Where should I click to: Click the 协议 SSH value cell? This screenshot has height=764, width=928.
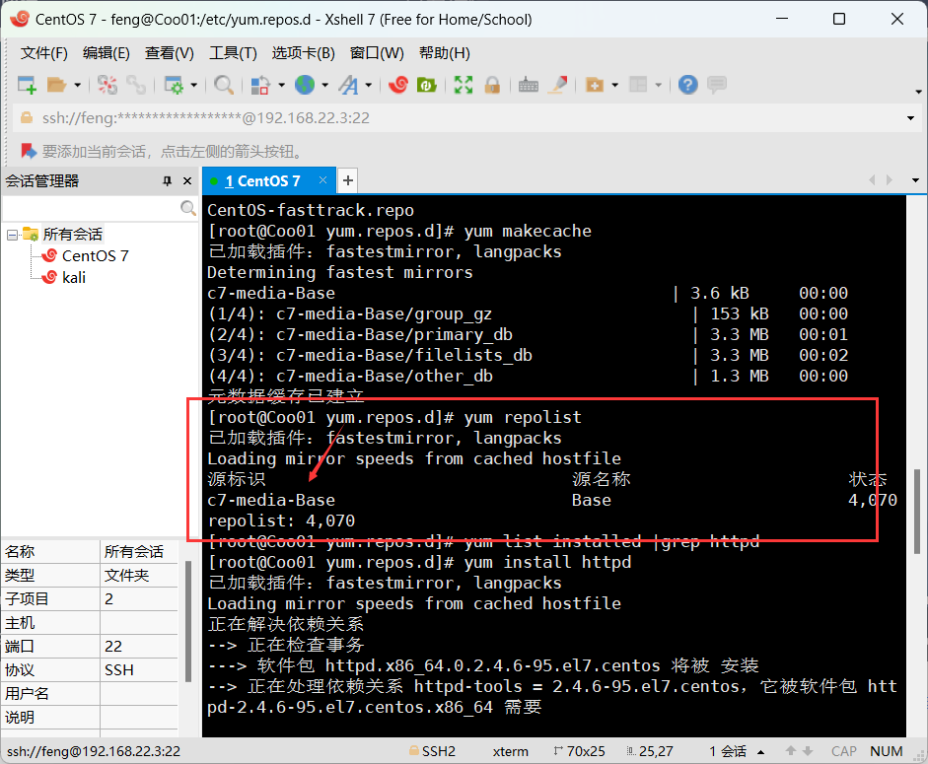point(139,670)
